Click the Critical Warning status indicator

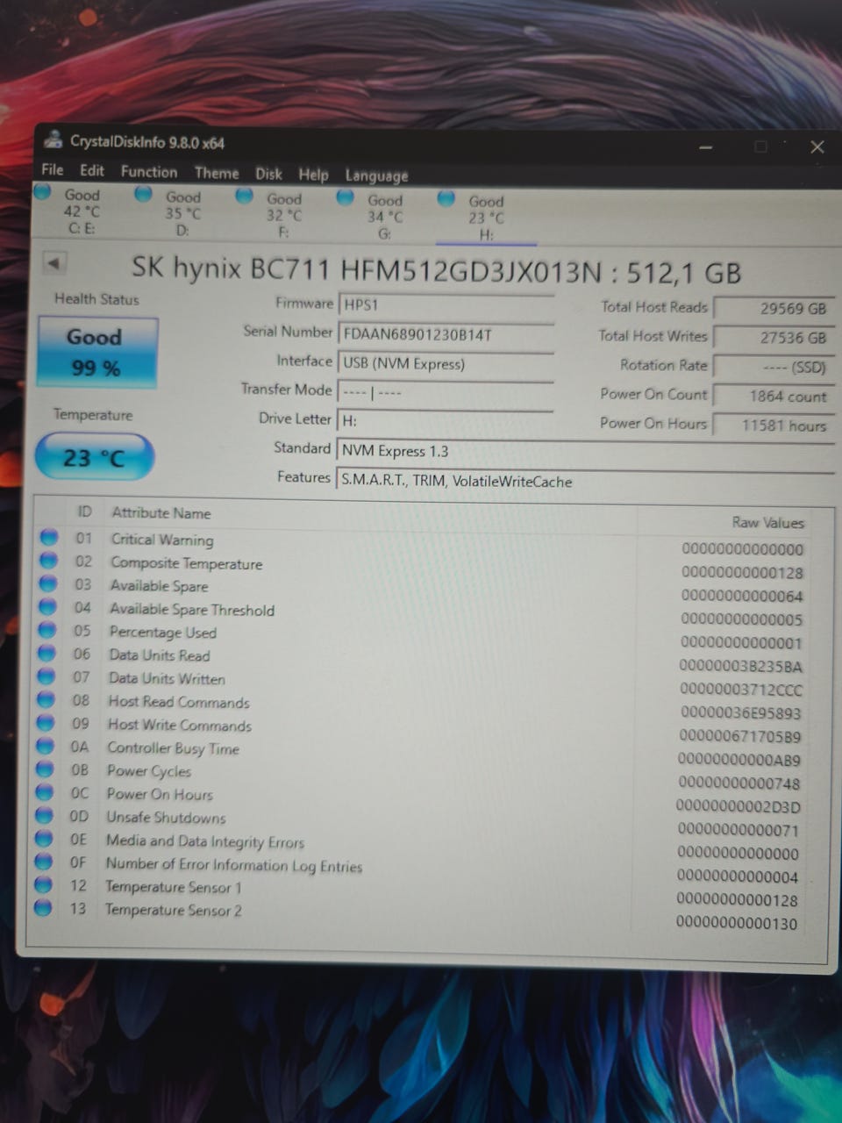[49, 536]
